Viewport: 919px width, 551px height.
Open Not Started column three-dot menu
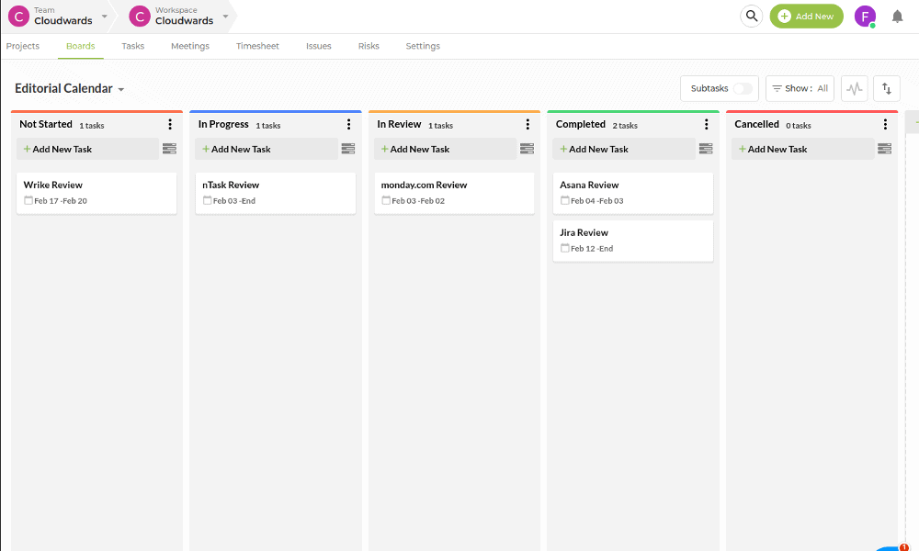170,124
